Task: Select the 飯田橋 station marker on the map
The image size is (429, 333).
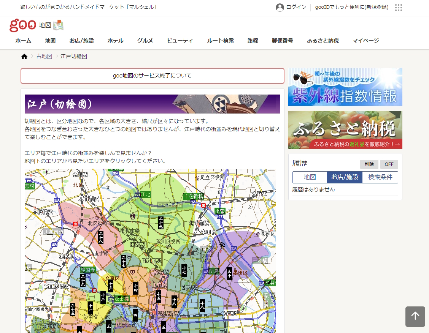Action: (121, 298)
